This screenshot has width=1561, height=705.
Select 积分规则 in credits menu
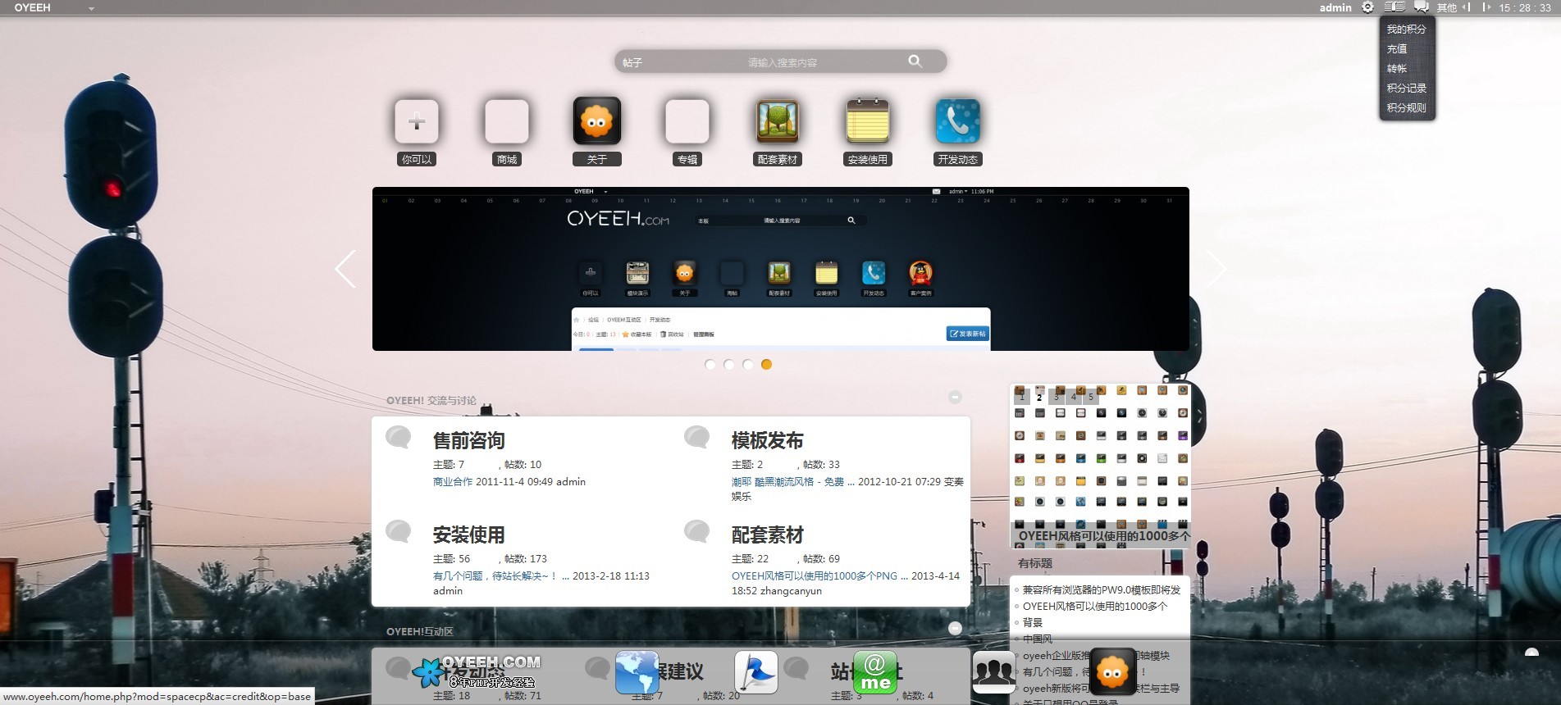point(1407,107)
